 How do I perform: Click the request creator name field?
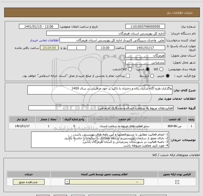[112, 40]
